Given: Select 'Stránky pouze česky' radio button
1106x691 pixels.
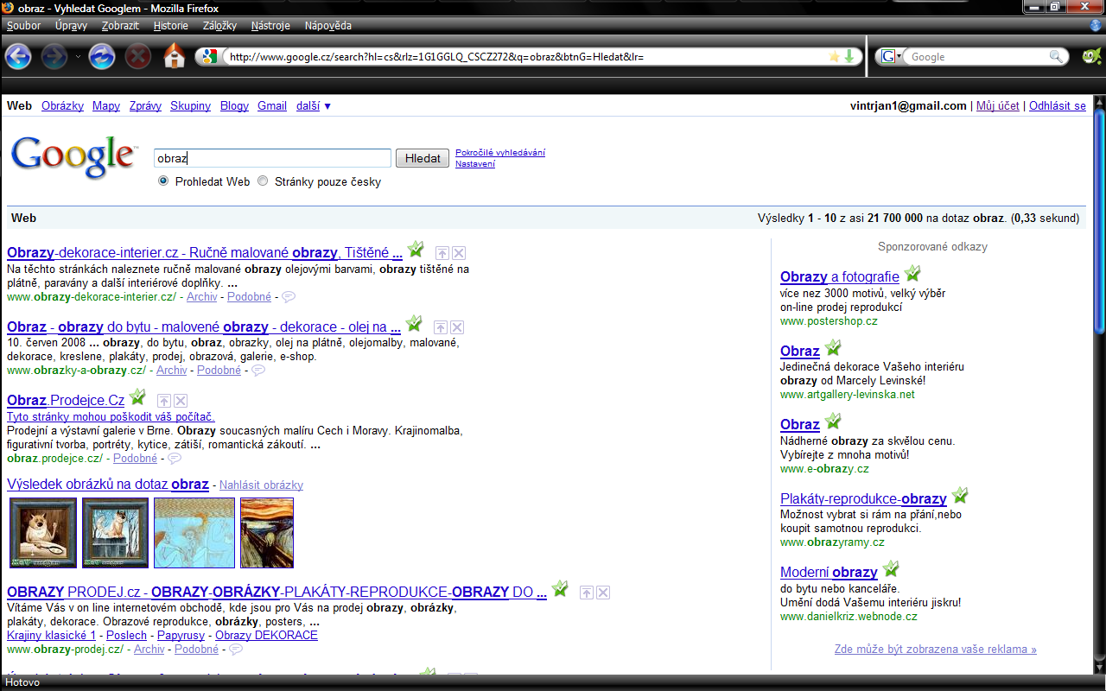Looking at the screenshot, I should pyautogui.click(x=263, y=181).
